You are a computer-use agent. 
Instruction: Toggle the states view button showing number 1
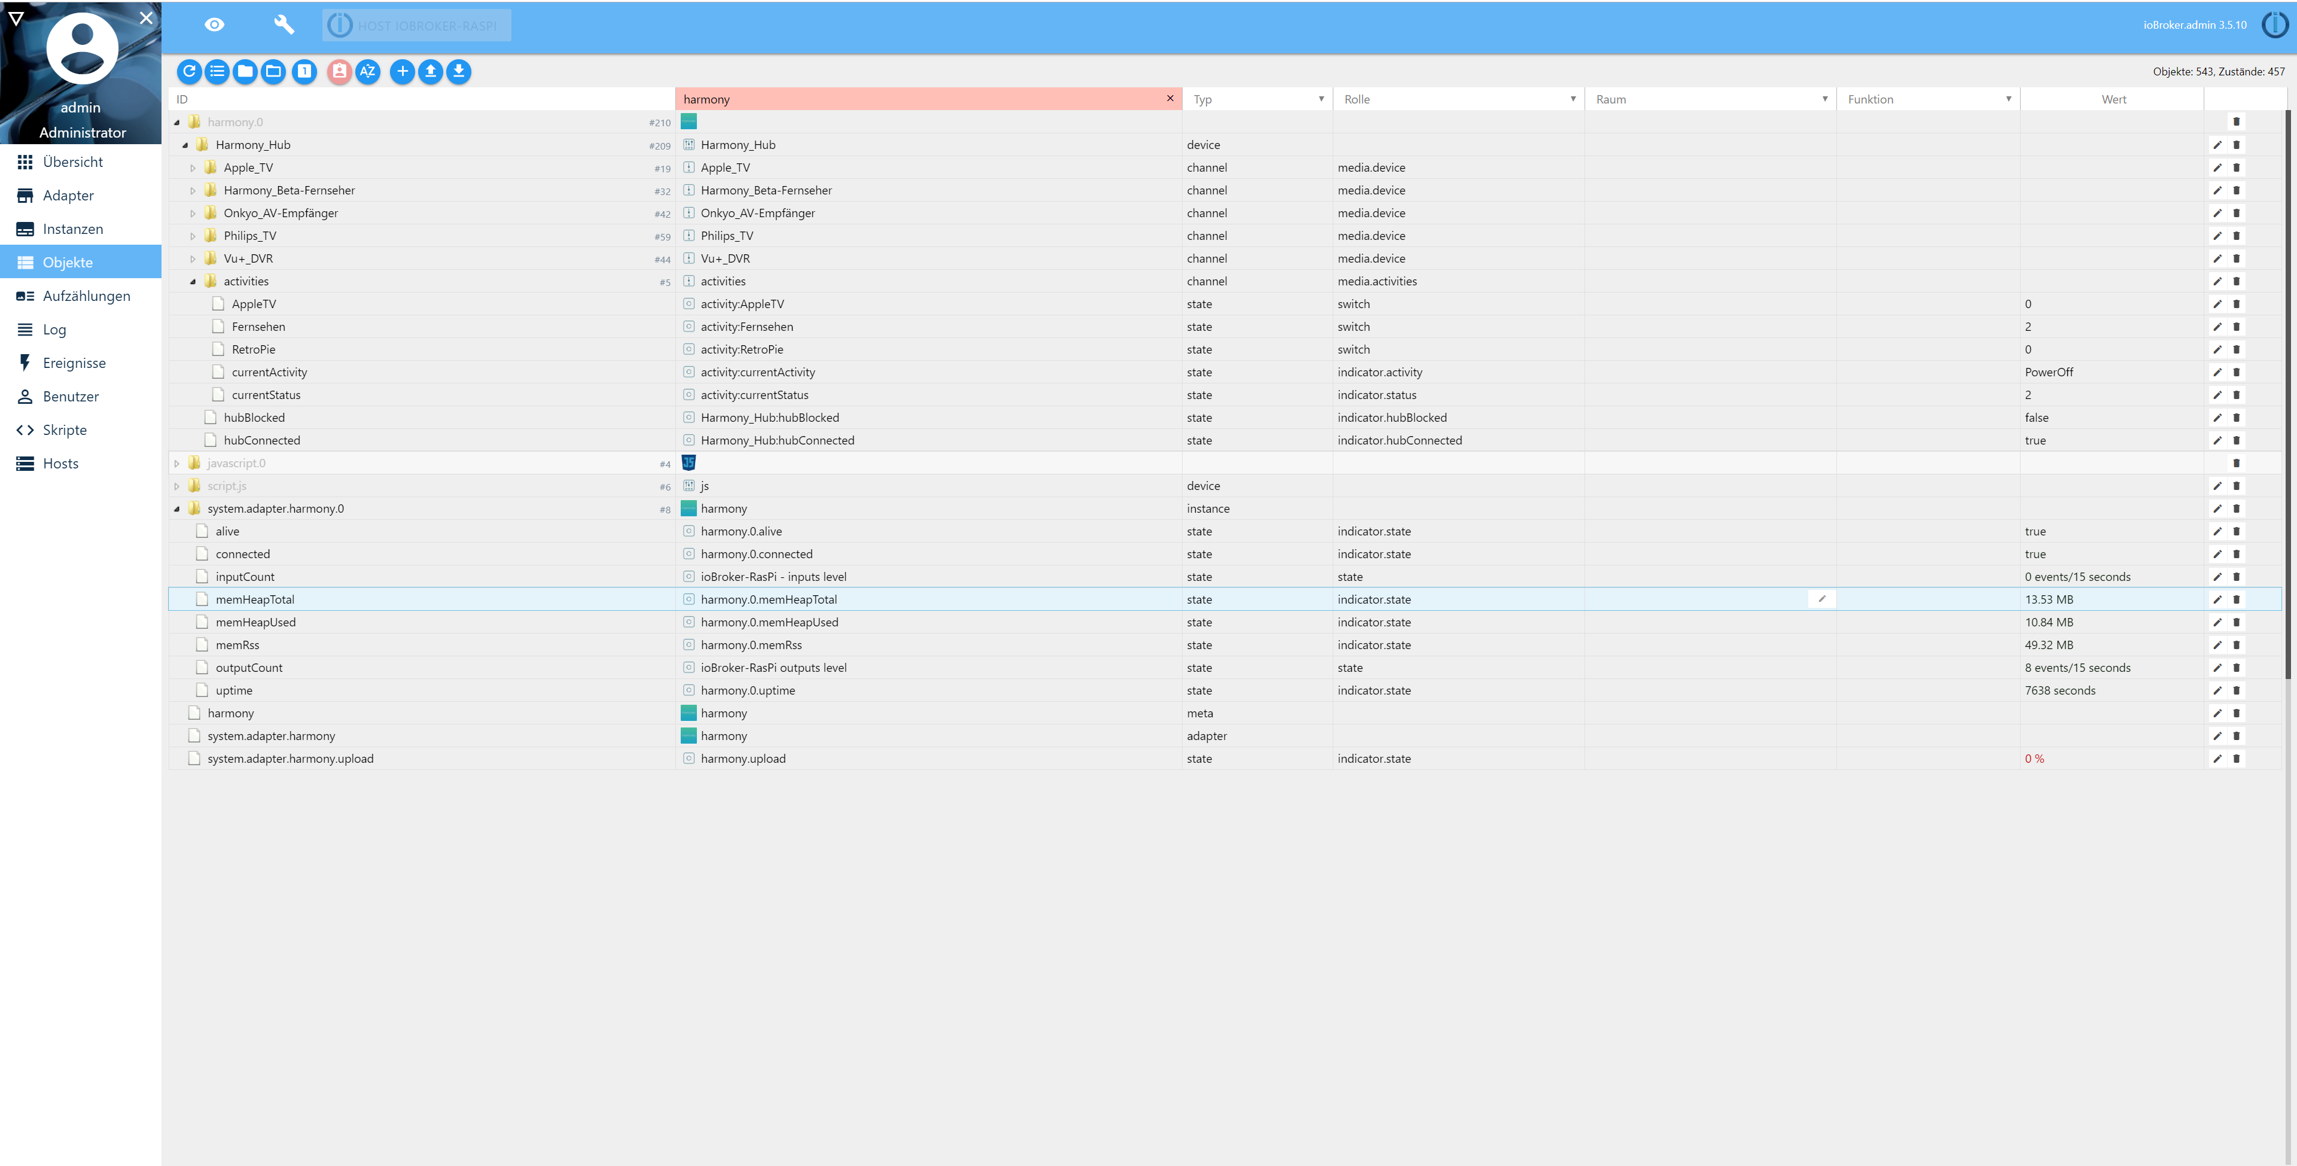(304, 71)
